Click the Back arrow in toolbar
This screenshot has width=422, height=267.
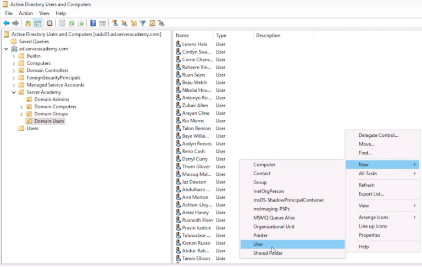click(6, 23)
